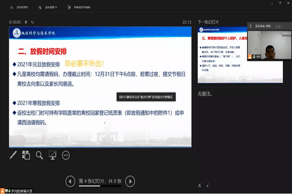The image size is (292, 194).
Task: Advance to the next slide arrow
Action: 130,181
